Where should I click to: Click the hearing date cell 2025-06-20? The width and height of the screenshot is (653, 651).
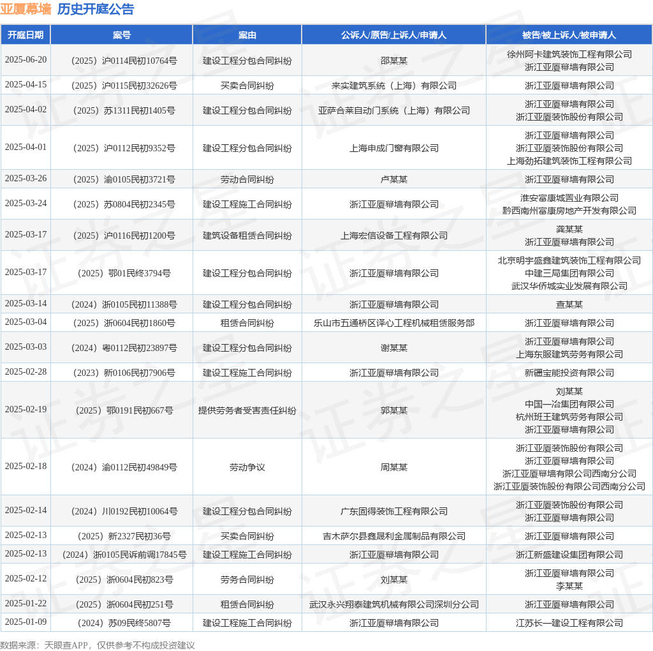pos(26,60)
